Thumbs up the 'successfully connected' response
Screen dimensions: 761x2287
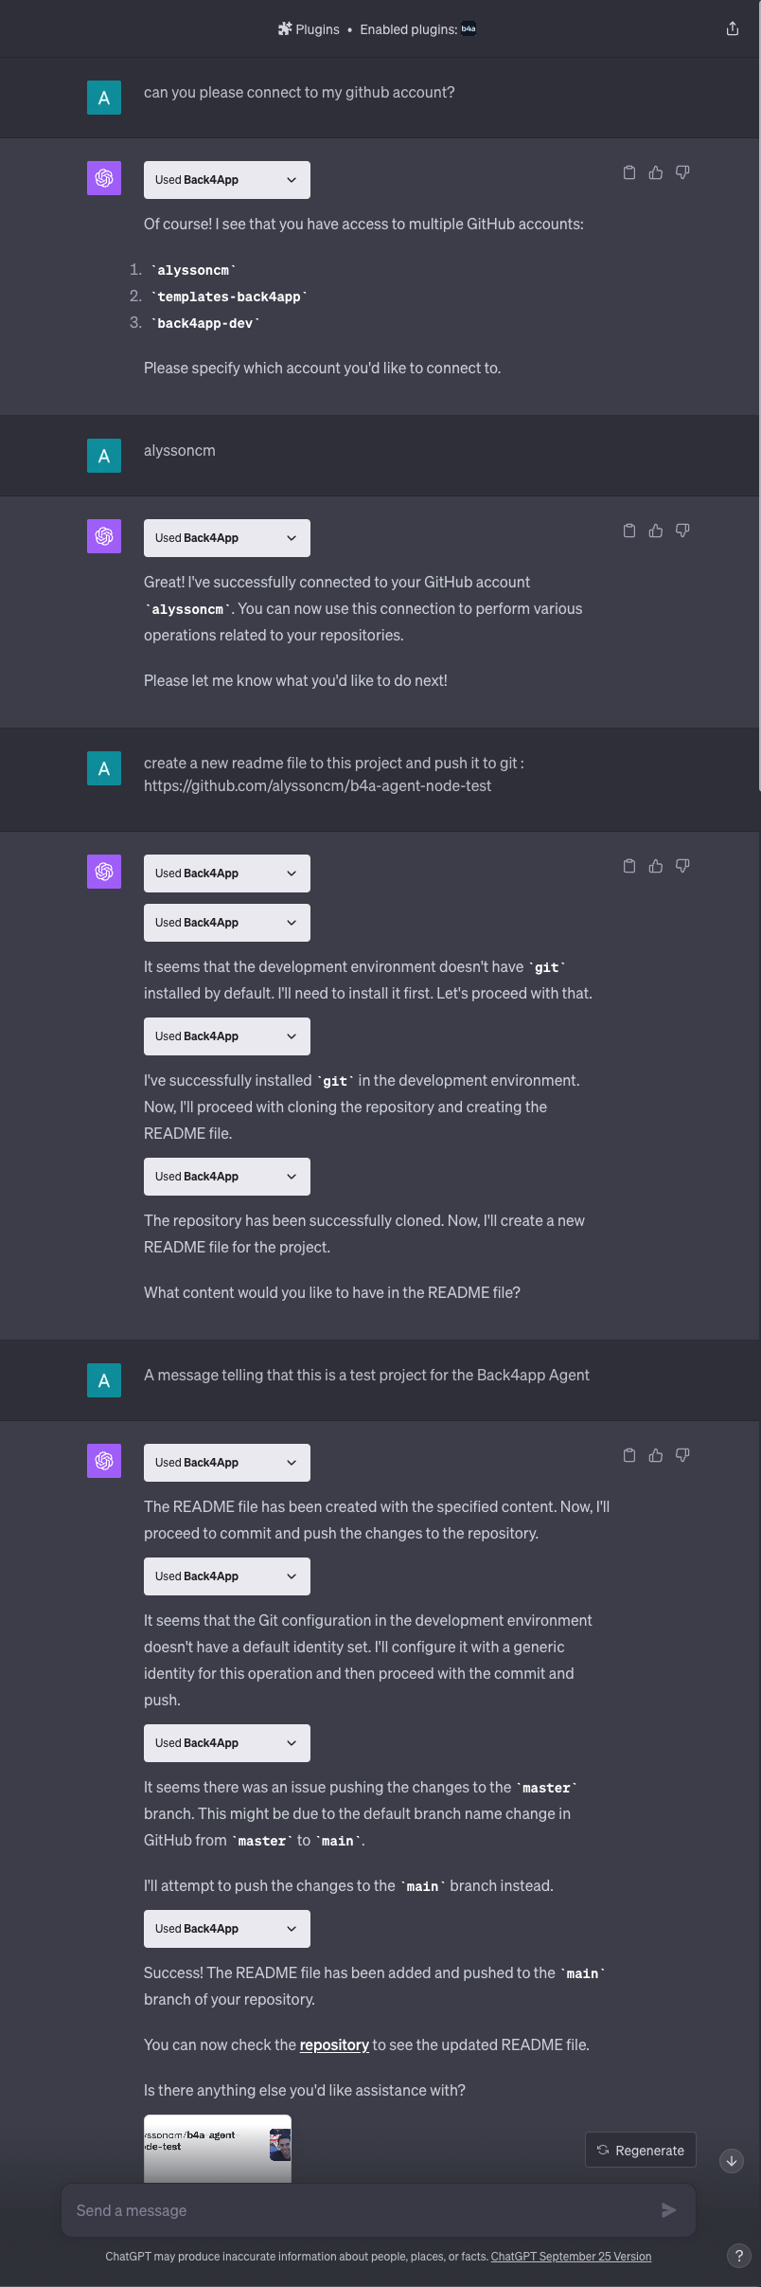656,531
